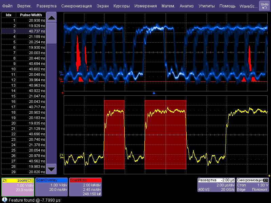Viewport: 271px width, 203px height.
Task: Select row 16 with 20.043 ns
Action: point(23,101)
